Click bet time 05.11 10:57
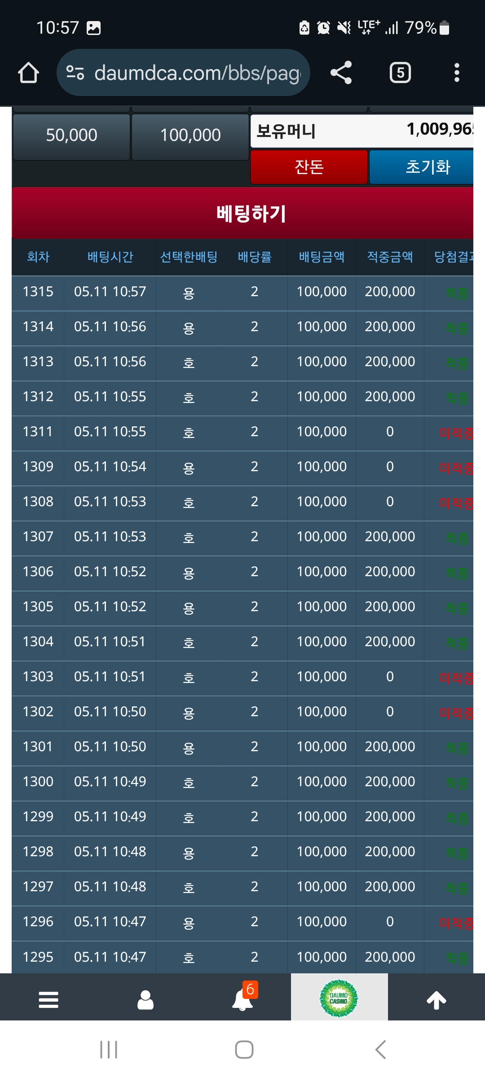Image resolution: width=485 pixels, height=1077 pixels. click(x=110, y=292)
